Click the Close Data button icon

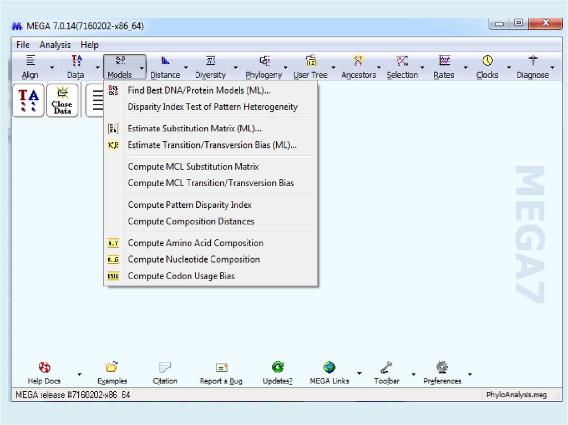(62, 101)
